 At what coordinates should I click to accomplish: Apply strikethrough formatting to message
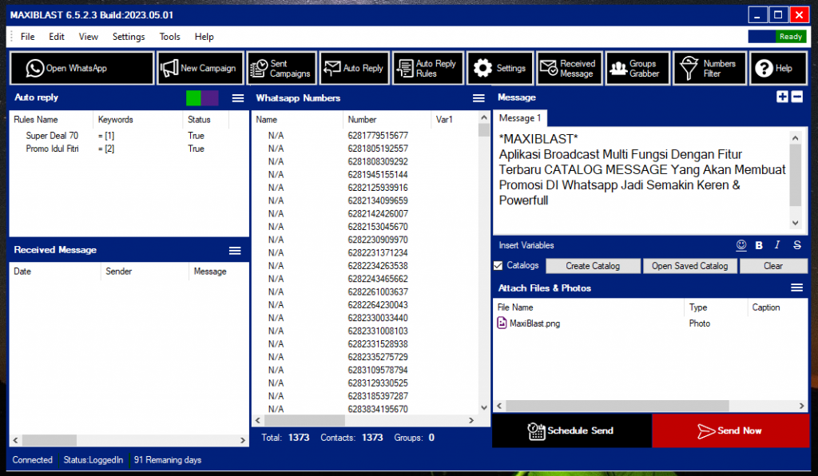point(796,245)
